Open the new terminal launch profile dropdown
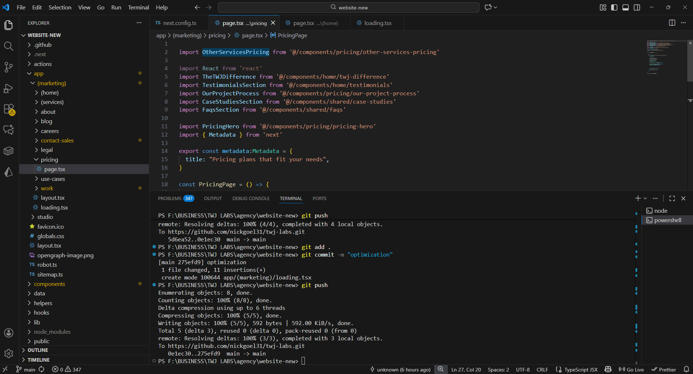 [645, 198]
